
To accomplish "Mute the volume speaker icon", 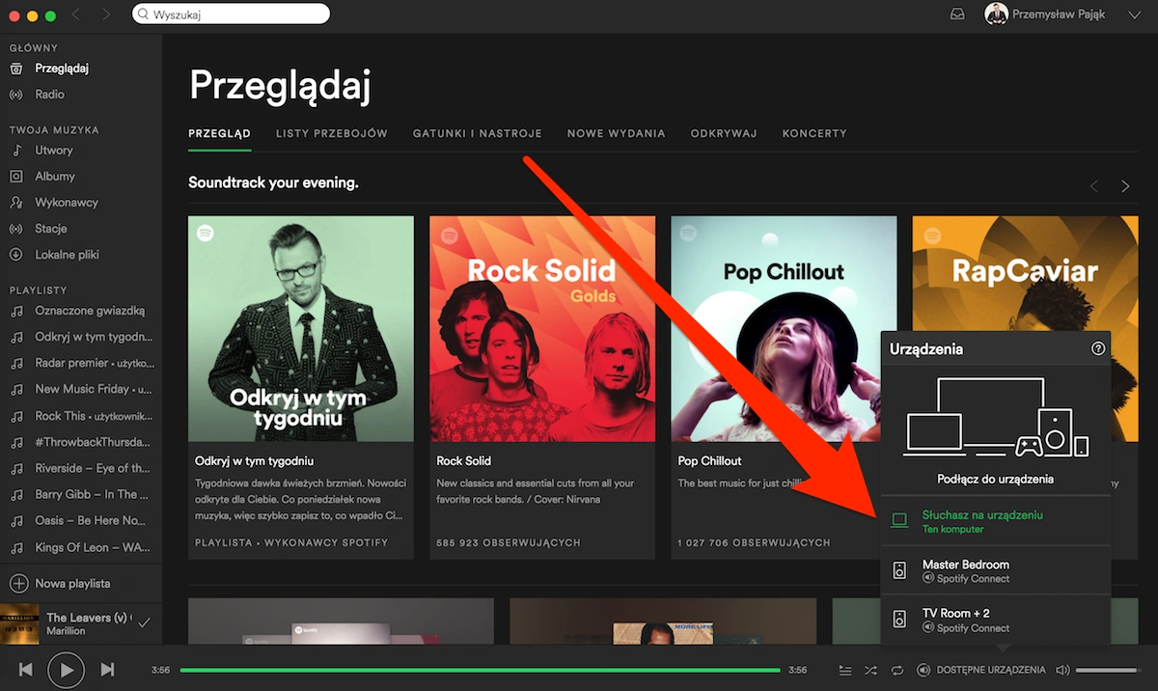I will tap(1062, 670).
